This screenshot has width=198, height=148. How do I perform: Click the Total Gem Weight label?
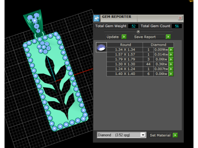111,26
